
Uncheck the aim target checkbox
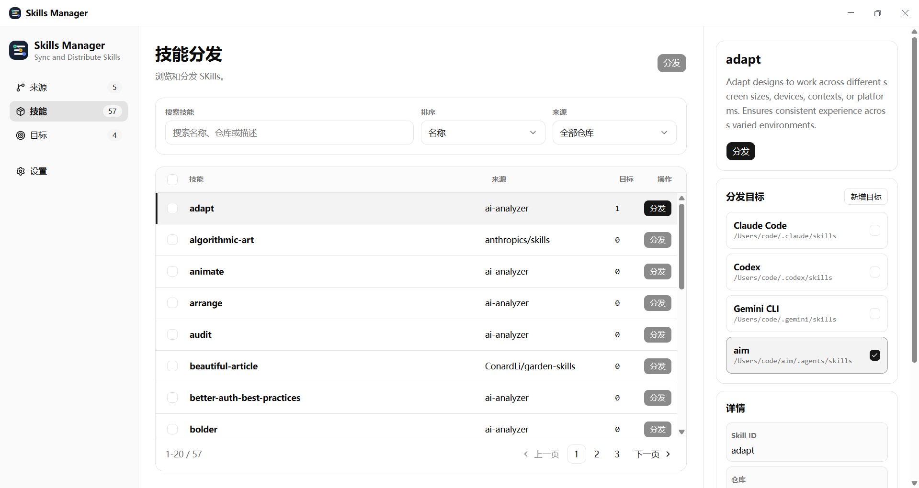[875, 355]
